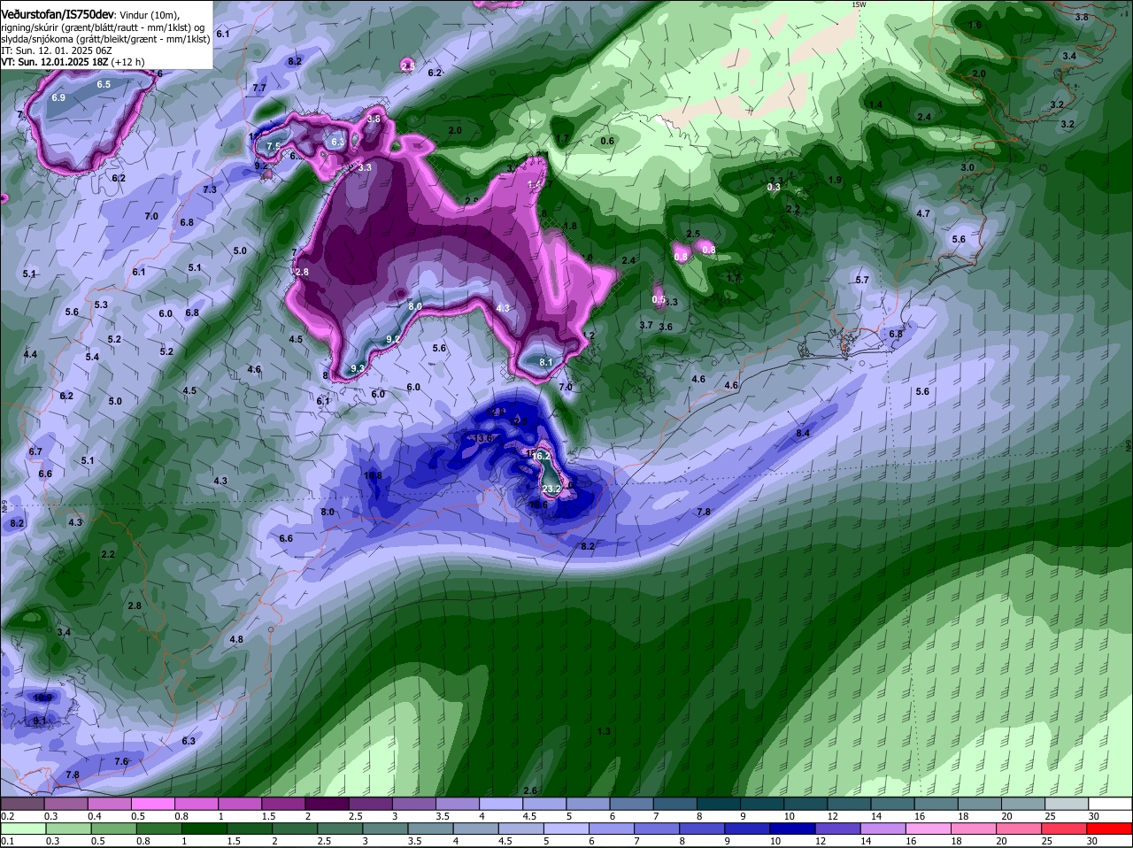Click the 1.9 value on the map

(x=835, y=180)
